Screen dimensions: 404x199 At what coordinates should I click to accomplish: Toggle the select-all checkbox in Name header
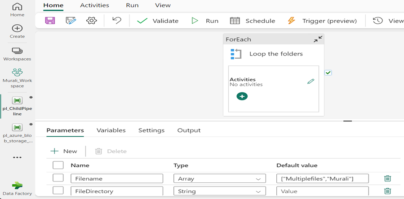58,165
